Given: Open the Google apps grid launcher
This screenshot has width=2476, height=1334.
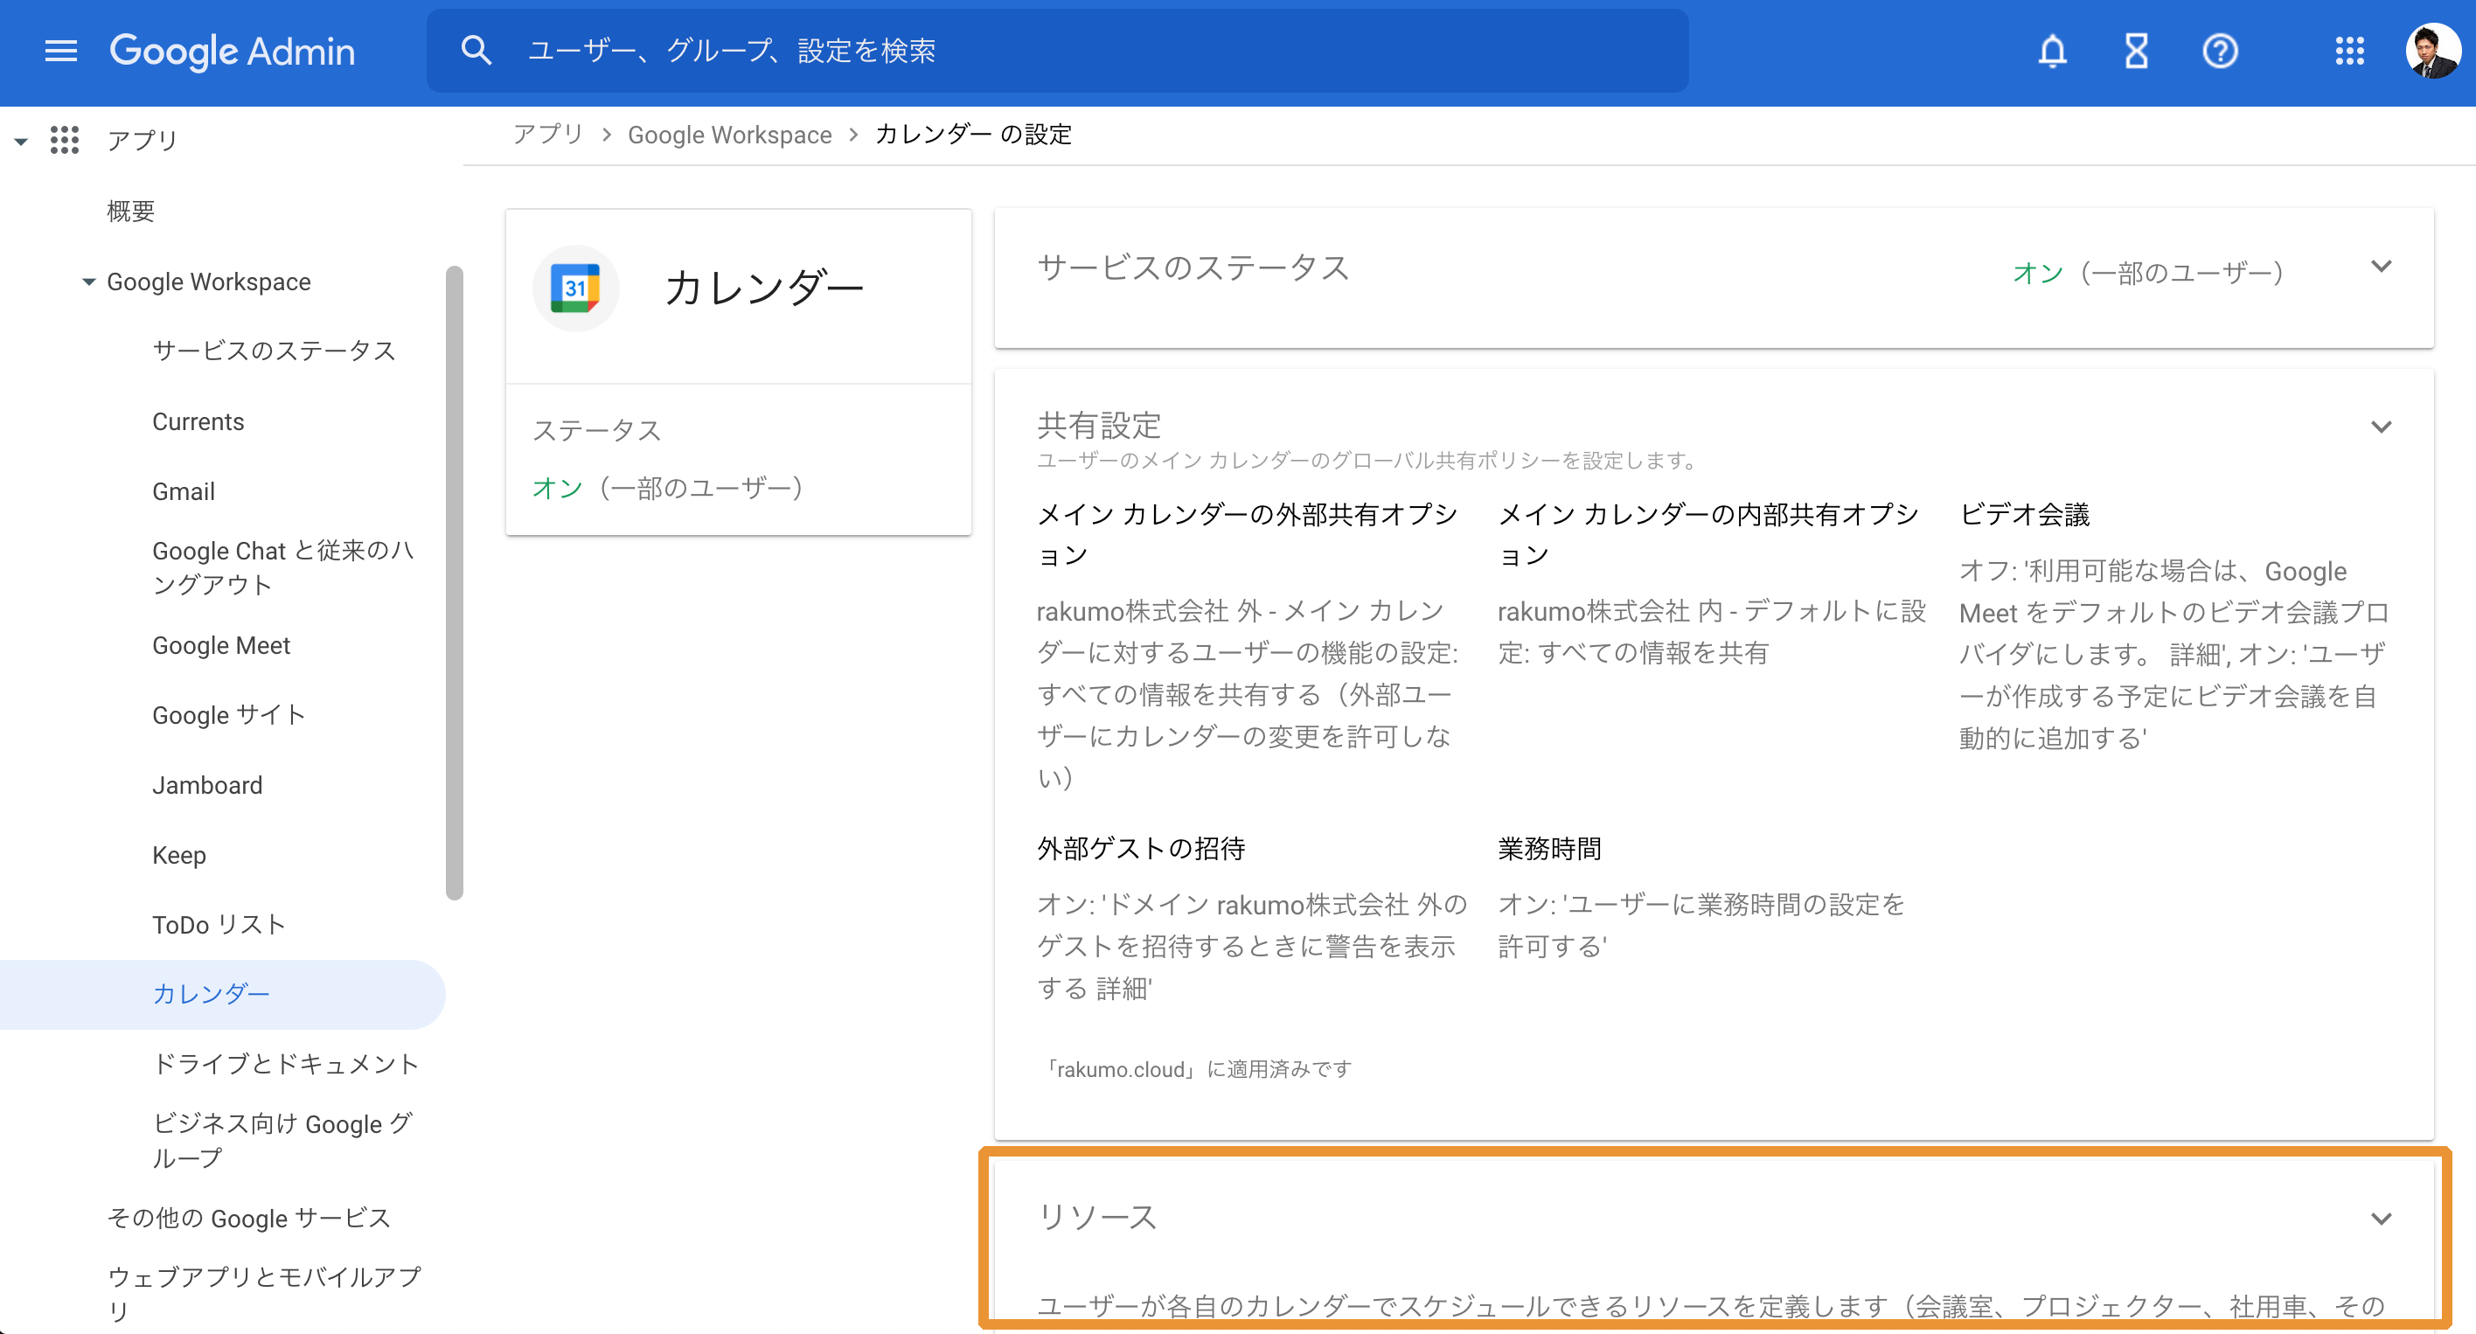Looking at the screenshot, I should [2349, 51].
